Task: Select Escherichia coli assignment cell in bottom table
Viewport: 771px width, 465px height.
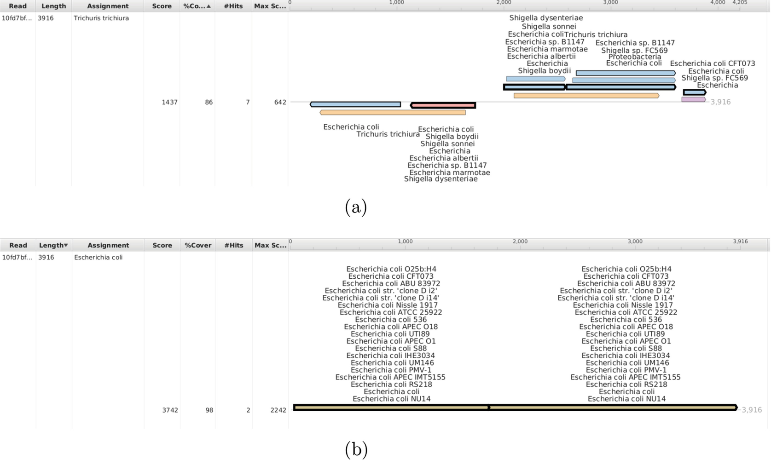Action: point(98,257)
